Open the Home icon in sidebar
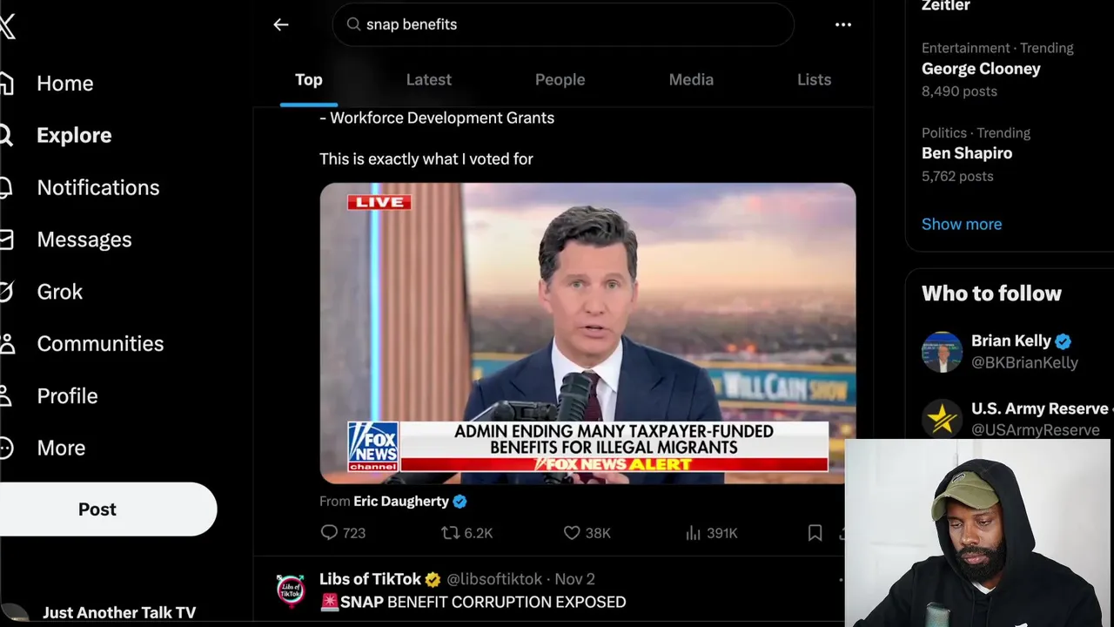 point(6,84)
